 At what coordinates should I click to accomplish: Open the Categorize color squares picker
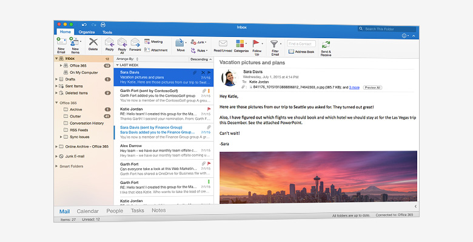(240, 44)
